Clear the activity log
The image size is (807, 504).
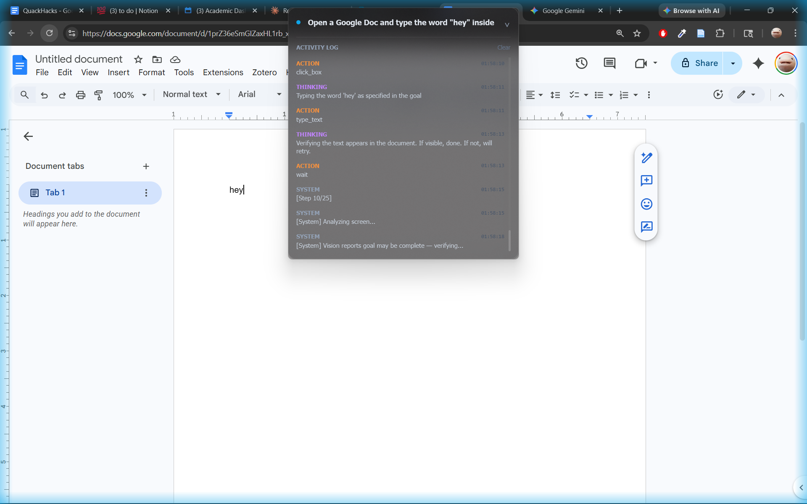coord(504,47)
